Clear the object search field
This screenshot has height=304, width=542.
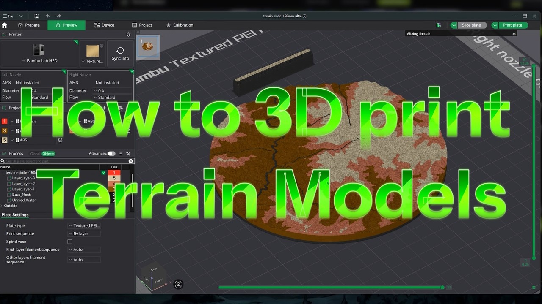(131, 161)
